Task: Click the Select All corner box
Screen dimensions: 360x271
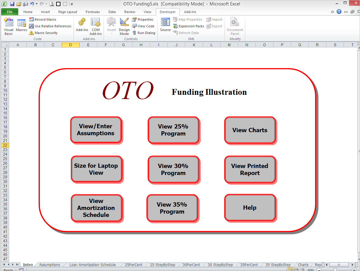Action: 5,45
